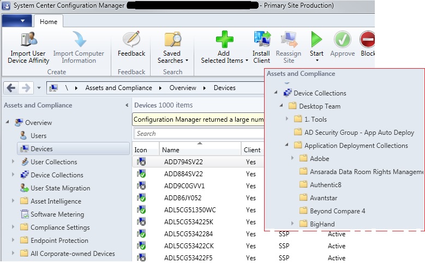Screen dimensions: 425x263
Task: Click the Overview node icon in left tree
Action: point(19,123)
